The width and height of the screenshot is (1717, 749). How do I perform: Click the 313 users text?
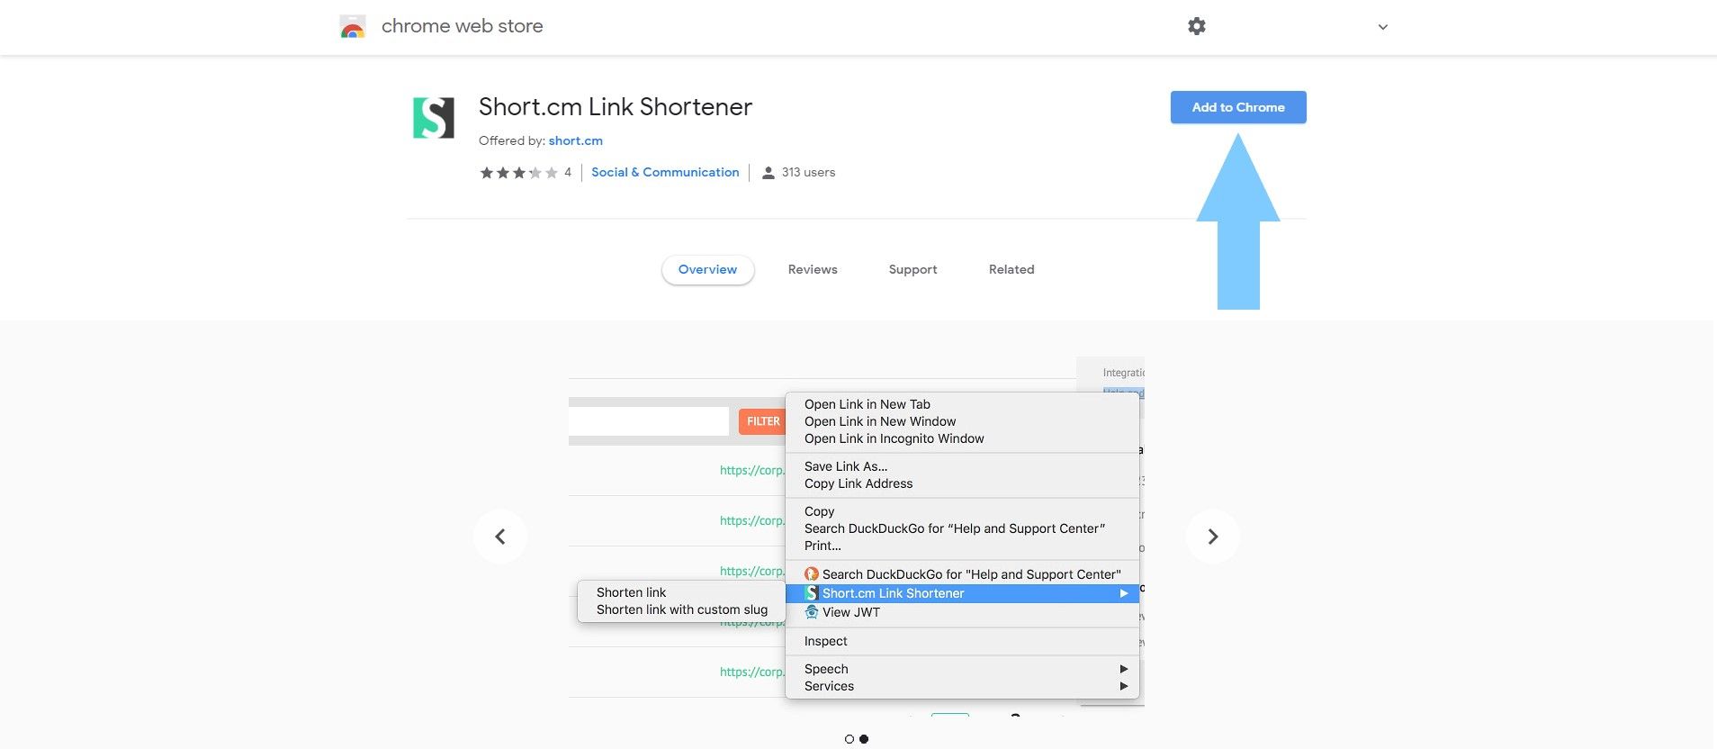point(808,172)
